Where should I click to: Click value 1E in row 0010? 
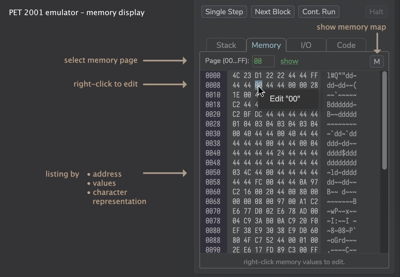tap(236, 95)
